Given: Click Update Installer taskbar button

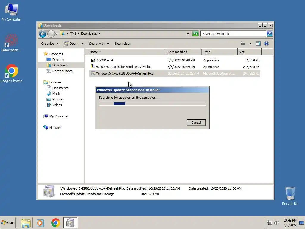Looking at the screenshot, I should [x=70, y=223].
